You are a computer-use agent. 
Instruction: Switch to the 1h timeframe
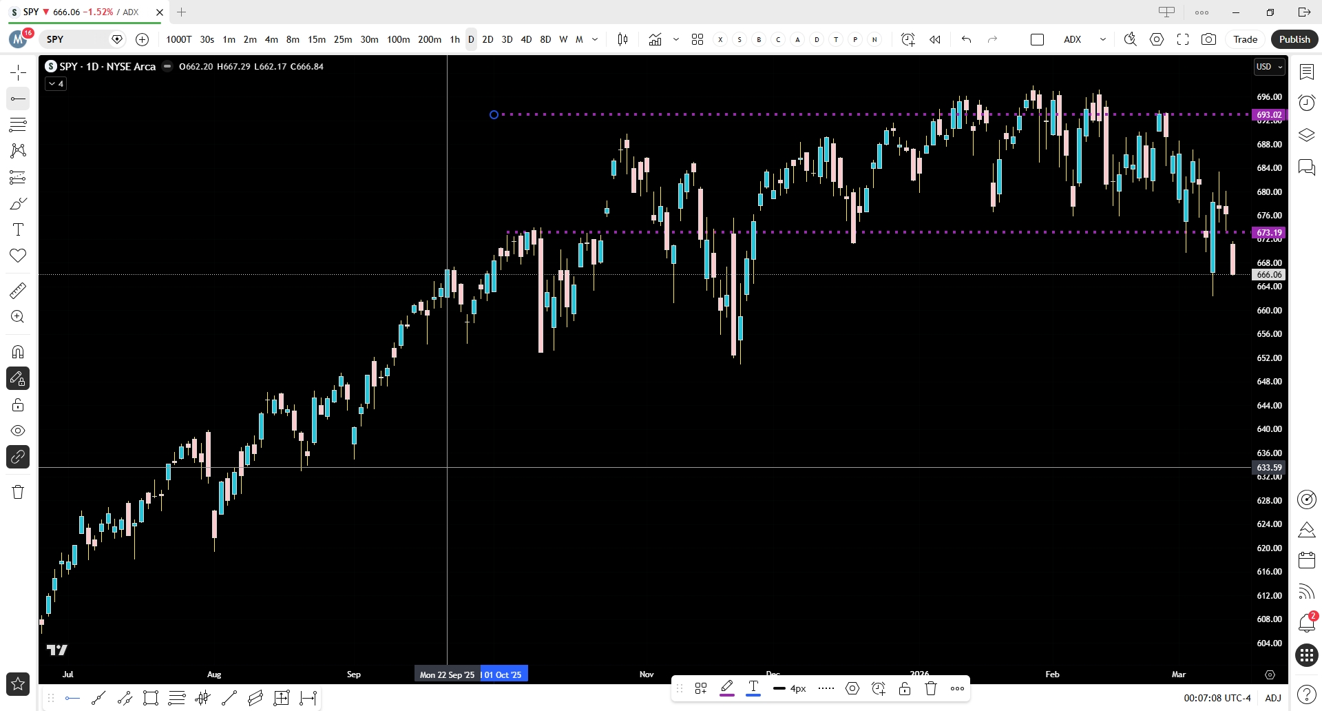[454, 39]
